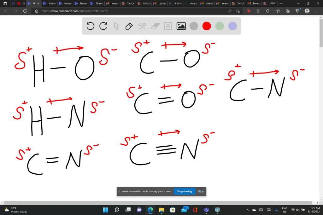Viewport: 323px width, 215px height.
Task: Toggle the microphone in the system tray
Action: pyautogui.click(x=276, y=210)
